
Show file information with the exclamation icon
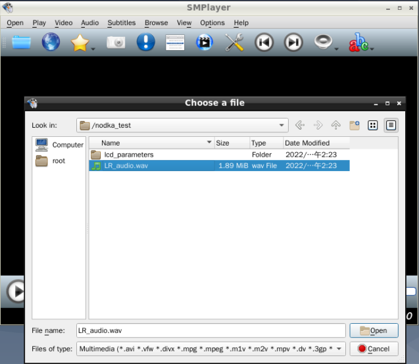pos(145,43)
